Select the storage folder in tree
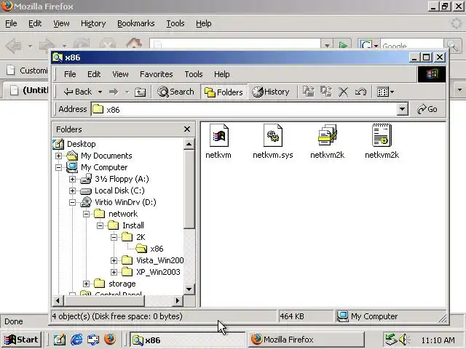Image resolution: width=466 pixels, height=349 pixels. [x=122, y=284]
